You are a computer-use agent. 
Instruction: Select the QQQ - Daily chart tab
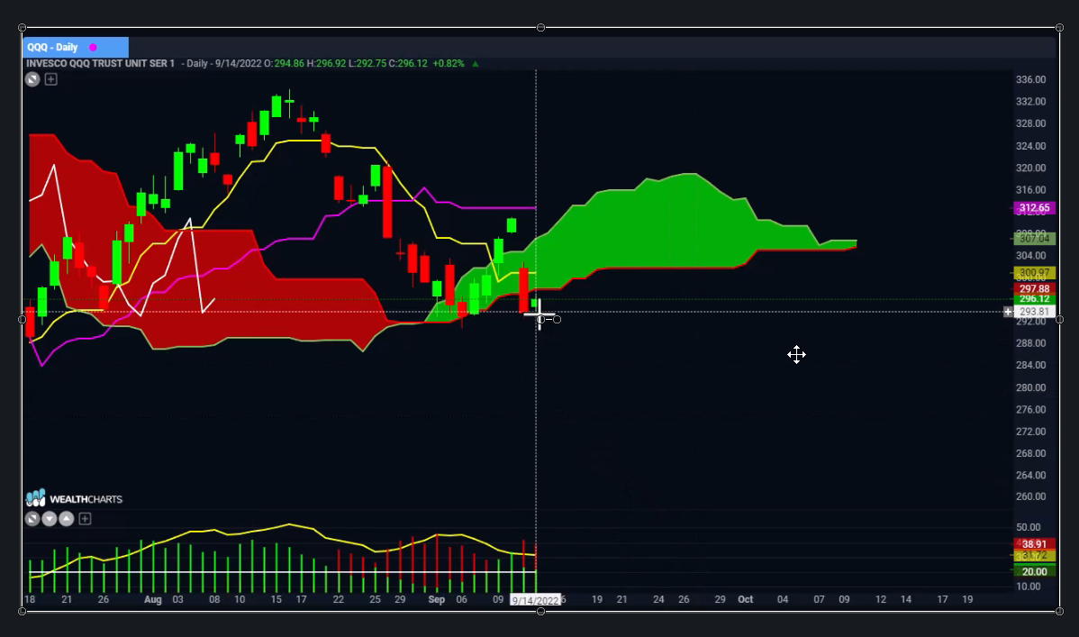pyautogui.click(x=75, y=47)
